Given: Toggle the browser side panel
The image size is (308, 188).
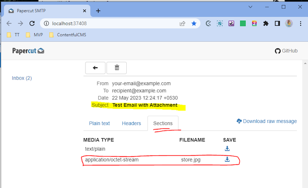Looking at the screenshot, I should (277, 23).
